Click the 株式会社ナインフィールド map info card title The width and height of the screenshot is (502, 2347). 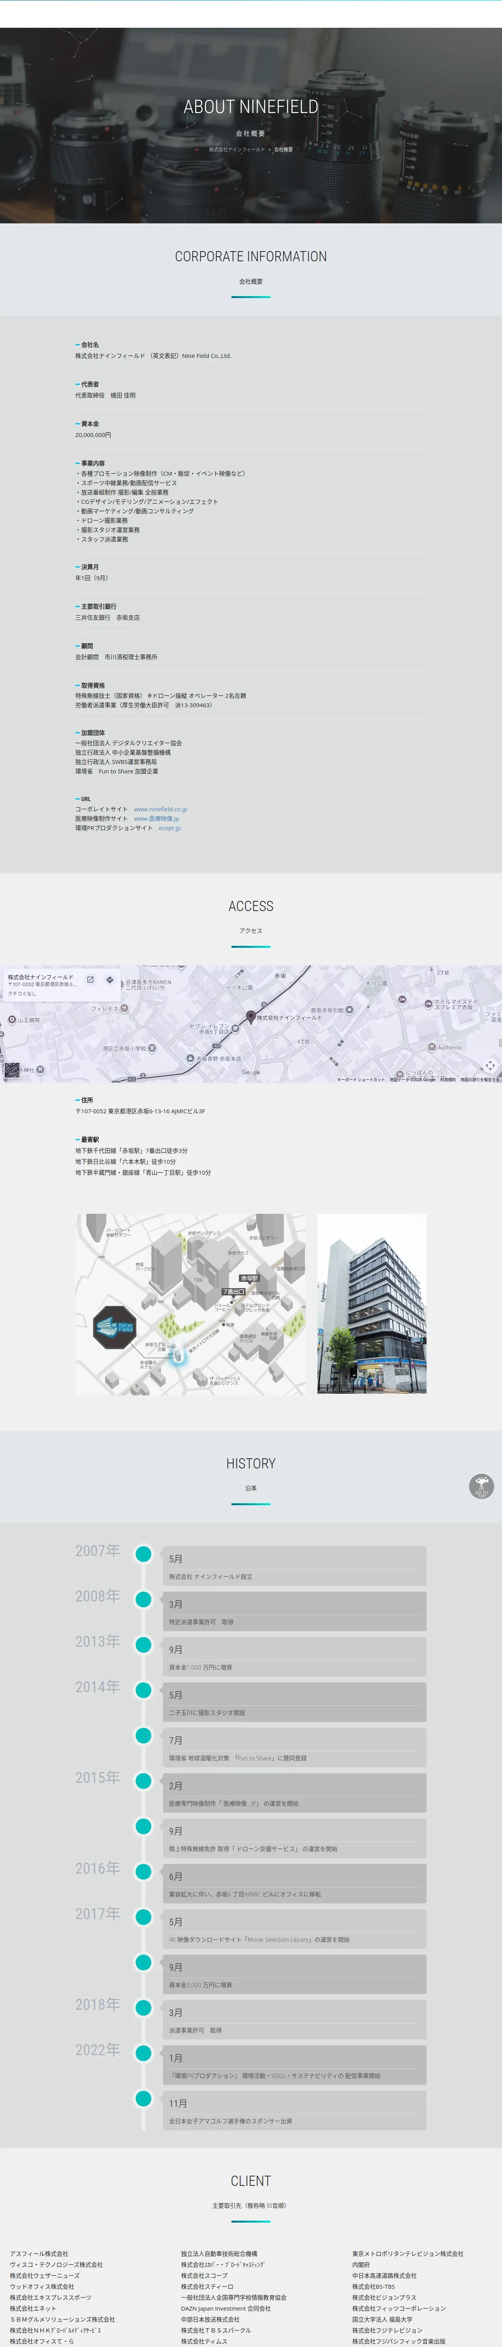[41, 977]
